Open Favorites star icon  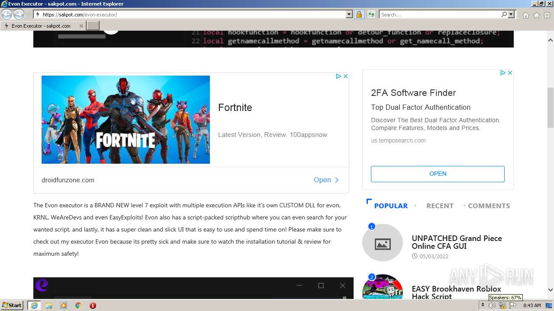tap(536, 15)
